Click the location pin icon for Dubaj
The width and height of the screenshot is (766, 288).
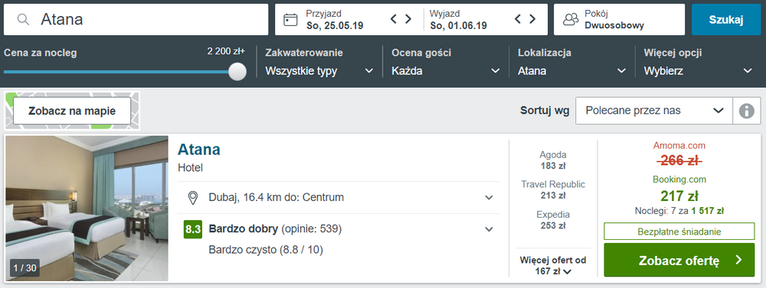point(193,198)
